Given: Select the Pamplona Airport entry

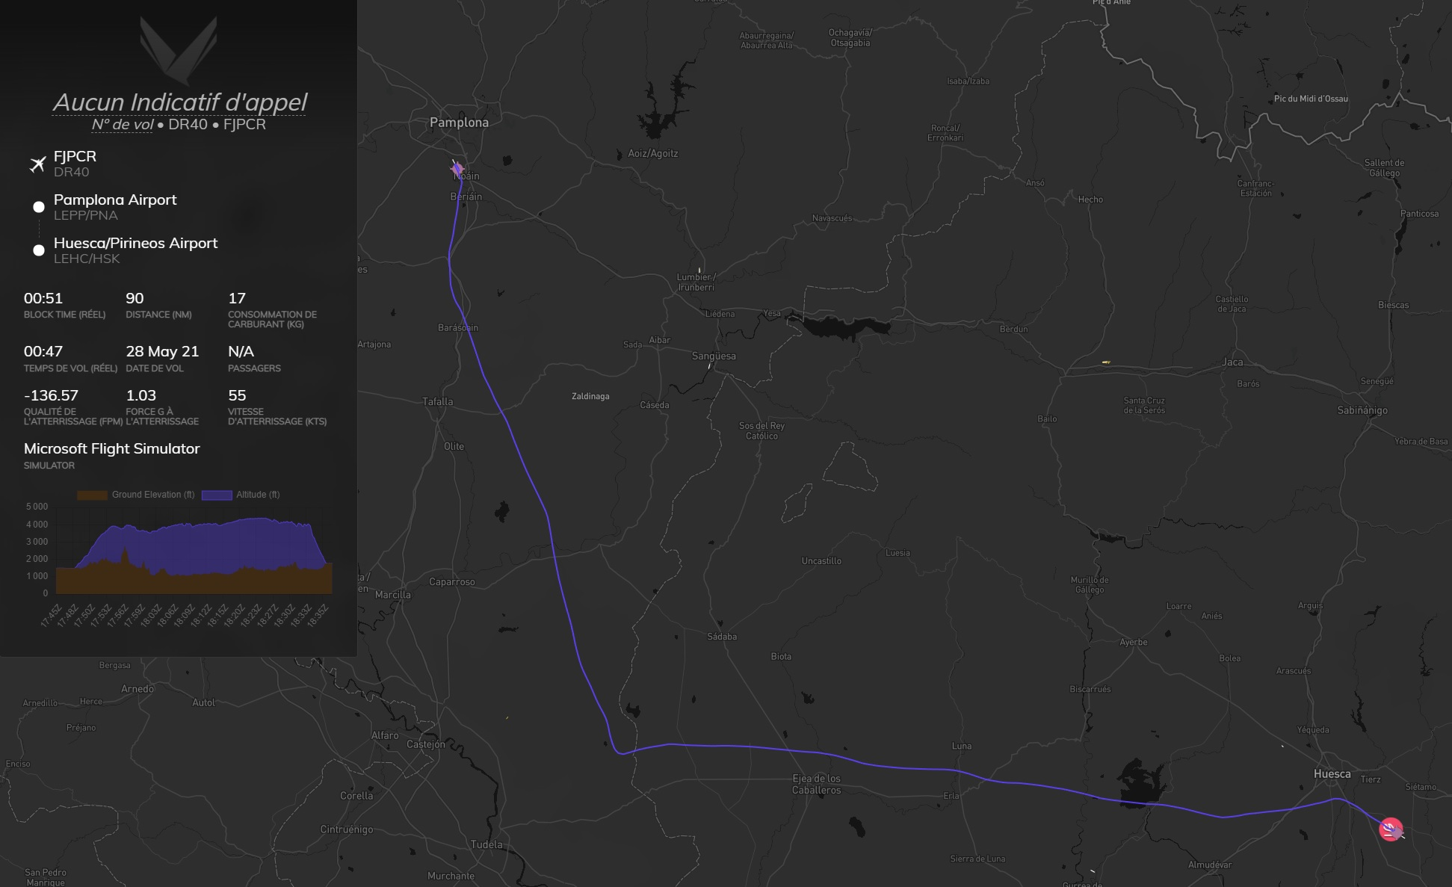Looking at the screenshot, I should (x=115, y=200).
